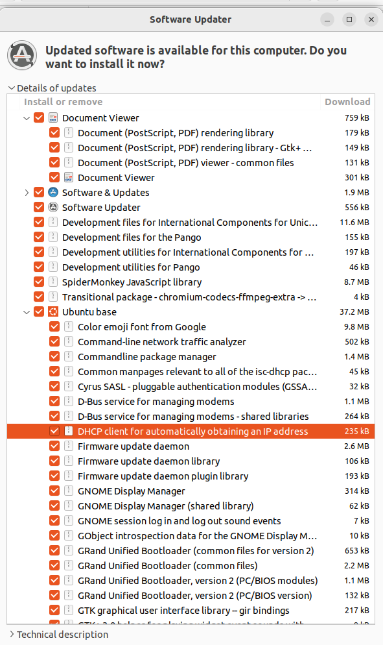Screen dimensions: 383x645
Task: Click package icon of Firmware update daemon plugin library
Action: [x=69, y=476]
